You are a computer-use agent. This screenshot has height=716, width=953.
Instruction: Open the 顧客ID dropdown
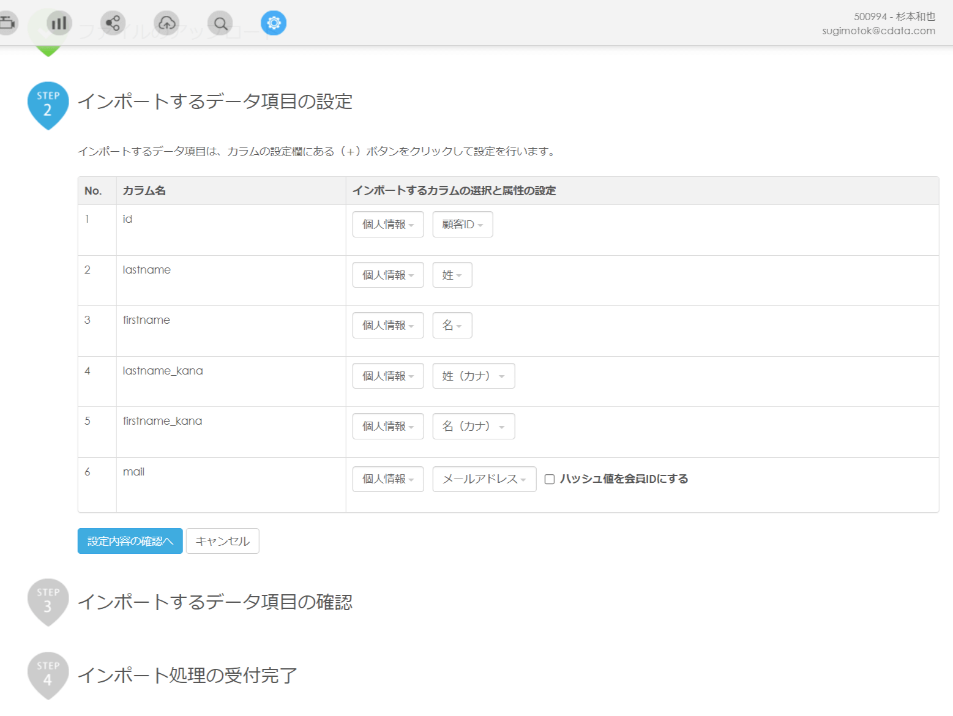[x=463, y=225]
